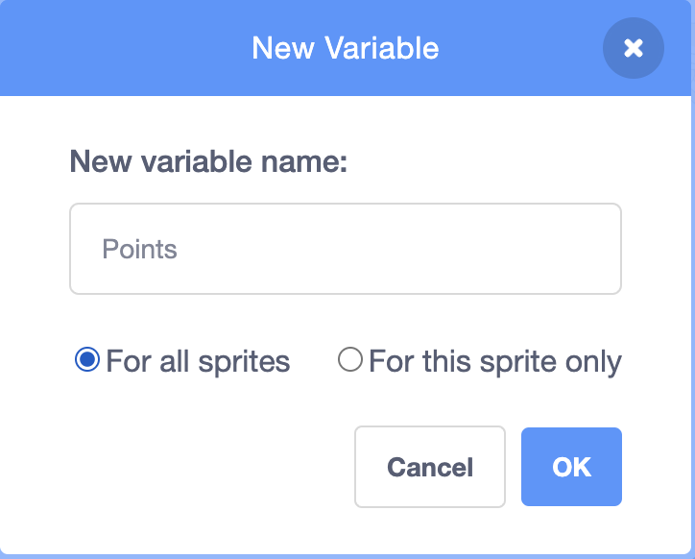Close the New Variable dialog with X
This screenshot has width=695, height=559.
point(633,48)
